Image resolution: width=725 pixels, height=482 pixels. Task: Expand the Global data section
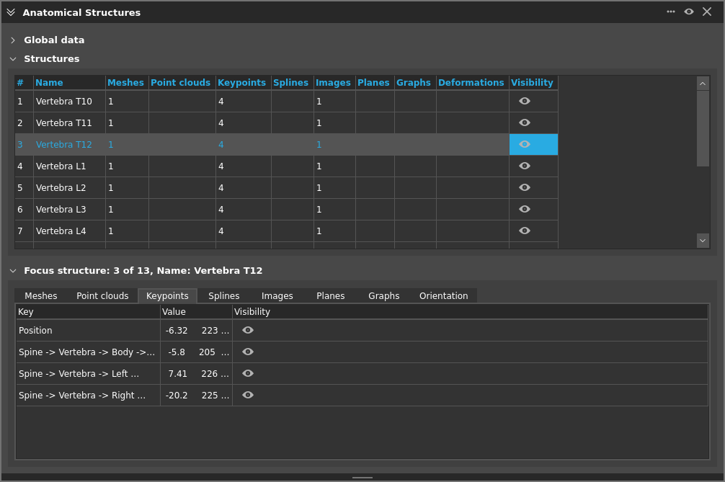point(13,40)
